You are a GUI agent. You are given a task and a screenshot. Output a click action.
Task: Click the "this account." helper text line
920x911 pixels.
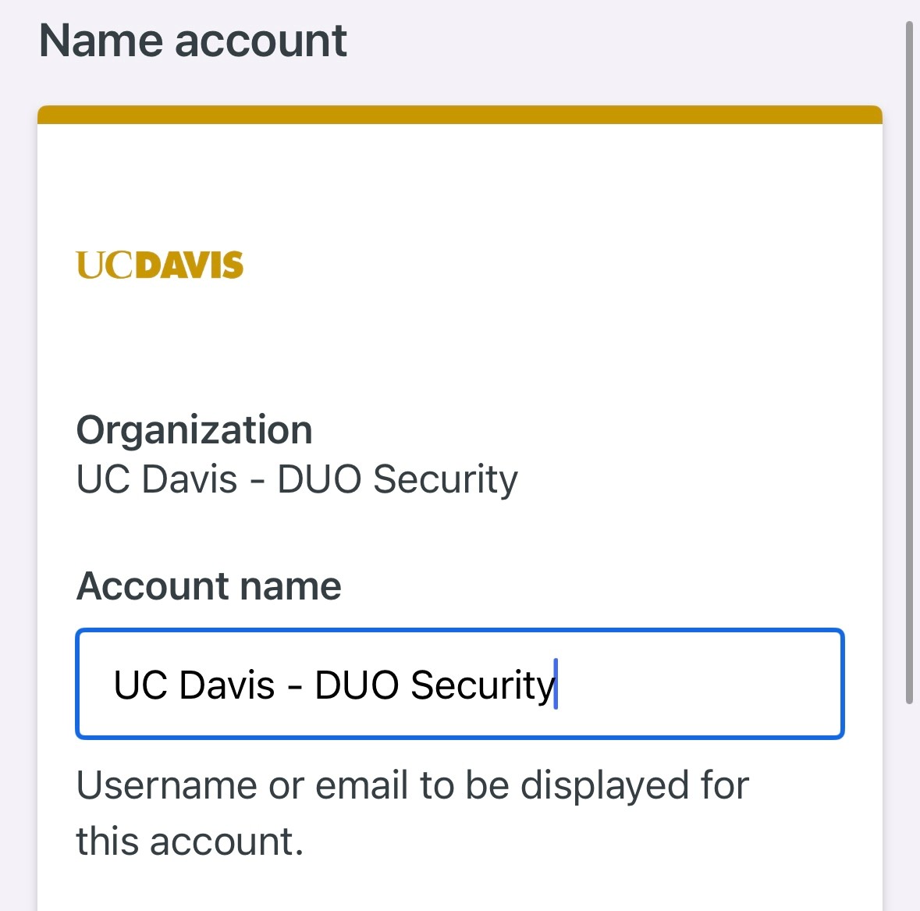coord(190,842)
